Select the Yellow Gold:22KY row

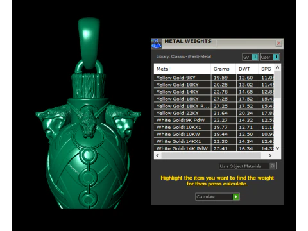214,113
